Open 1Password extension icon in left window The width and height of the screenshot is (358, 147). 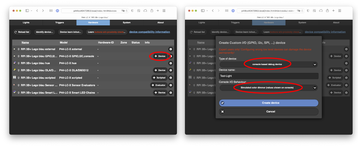click(57, 11)
